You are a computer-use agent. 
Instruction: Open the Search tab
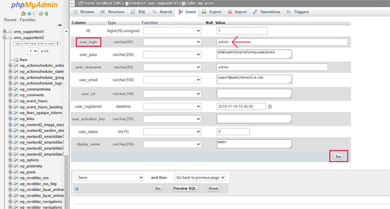click(x=162, y=12)
